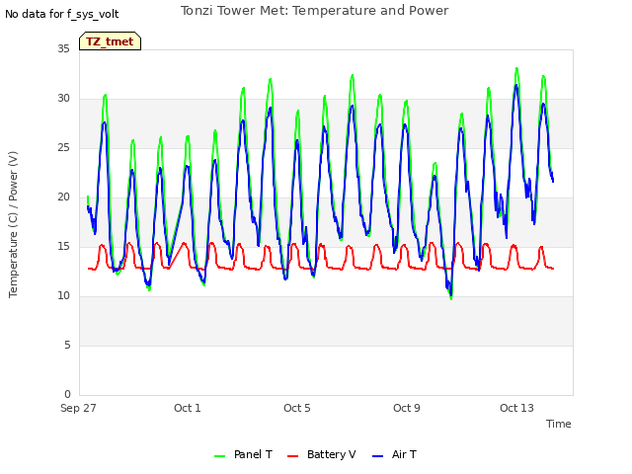Click the 30 y-axis tick label
The height and width of the screenshot is (474, 632).
(63, 99)
